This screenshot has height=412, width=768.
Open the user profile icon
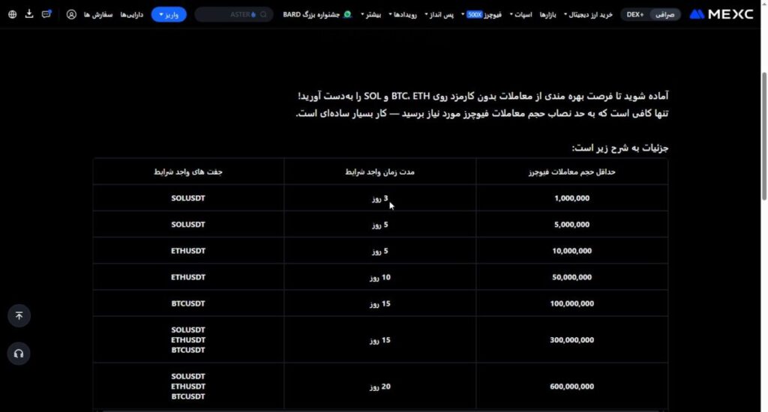(x=71, y=14)
